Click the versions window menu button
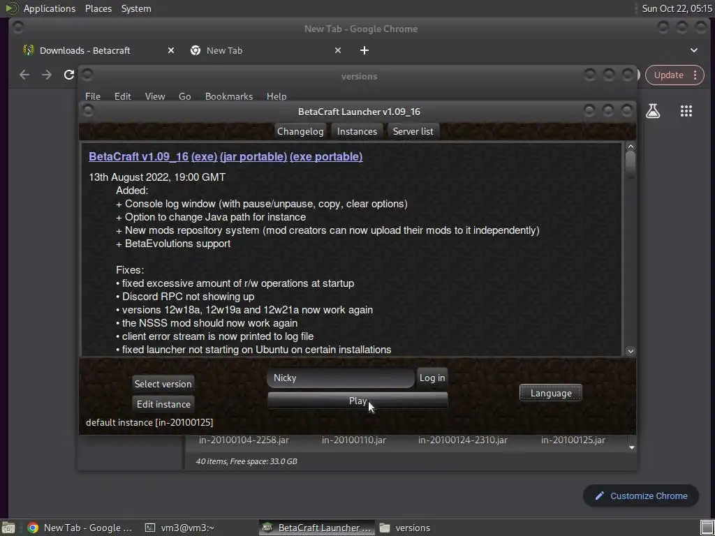Viewport: 715px width, 536px height. tap(87, 75)
